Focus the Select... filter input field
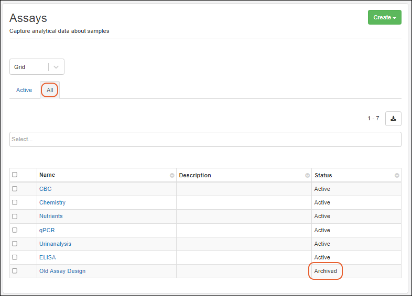Image resolution: width=412 pixels, height=296 pixels. coord(205,140)
